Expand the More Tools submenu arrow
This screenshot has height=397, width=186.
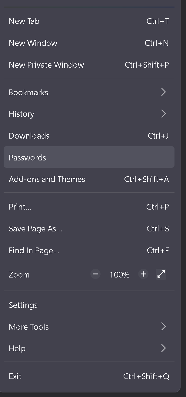(164, 327)
